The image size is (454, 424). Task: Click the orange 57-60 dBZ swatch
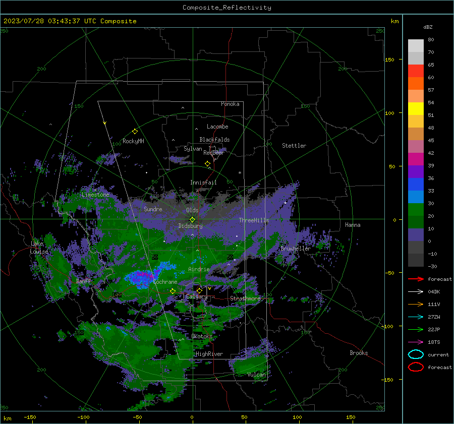pyautogui.click(x=416, y=84)
